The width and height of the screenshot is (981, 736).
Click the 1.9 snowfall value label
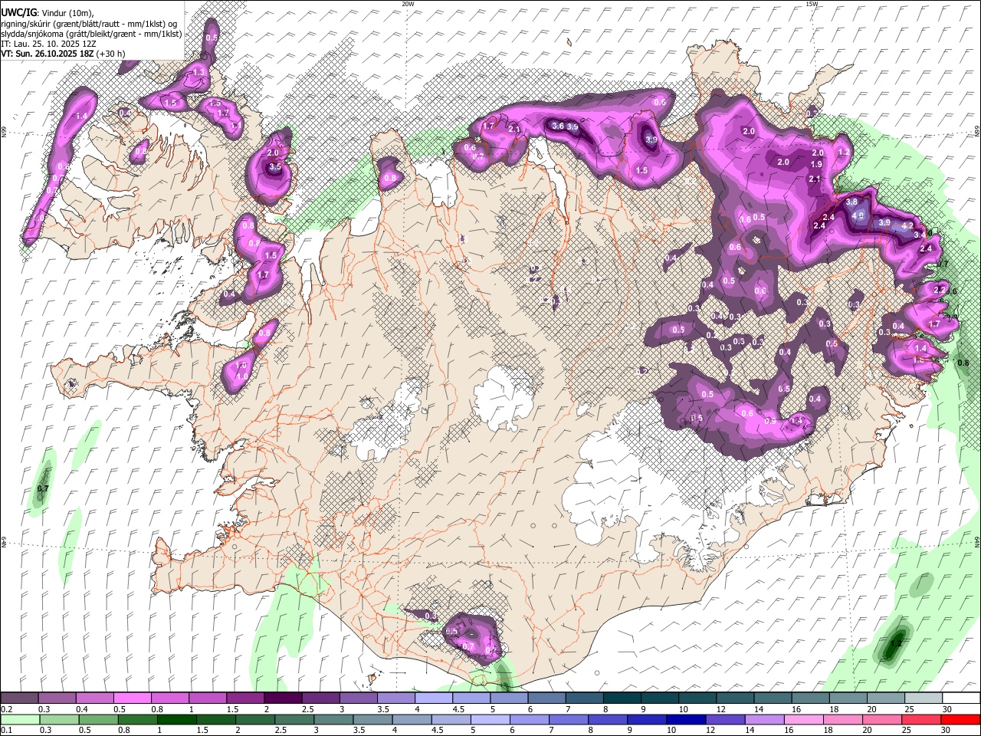pyautogui.click(x=816, y=164)
